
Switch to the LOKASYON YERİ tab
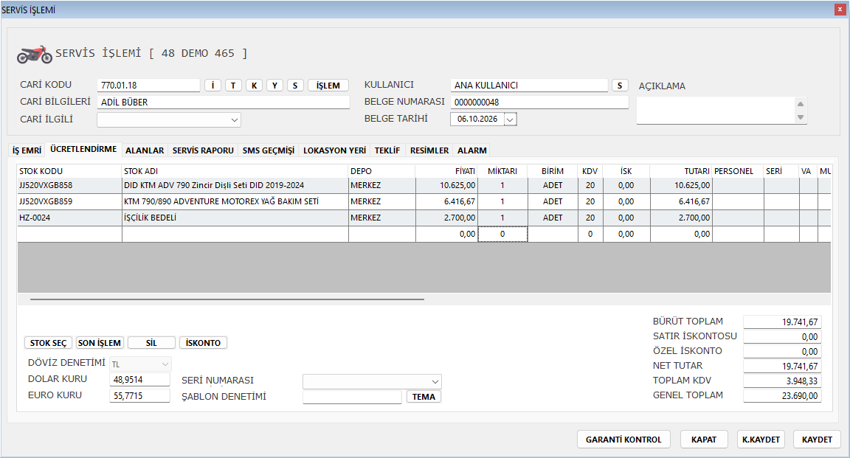(334, 150)
